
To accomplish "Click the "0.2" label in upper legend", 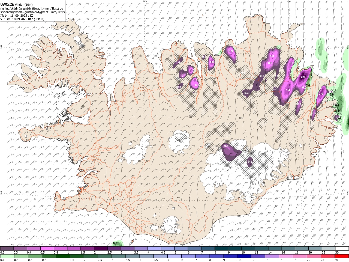I will tap(2, 252).
